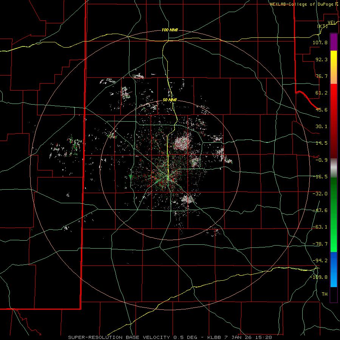Click the -32.0 velocity scale value

tap(320, 194)
